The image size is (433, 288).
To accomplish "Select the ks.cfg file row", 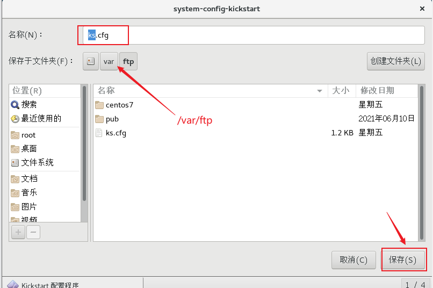I will point(256,133).
